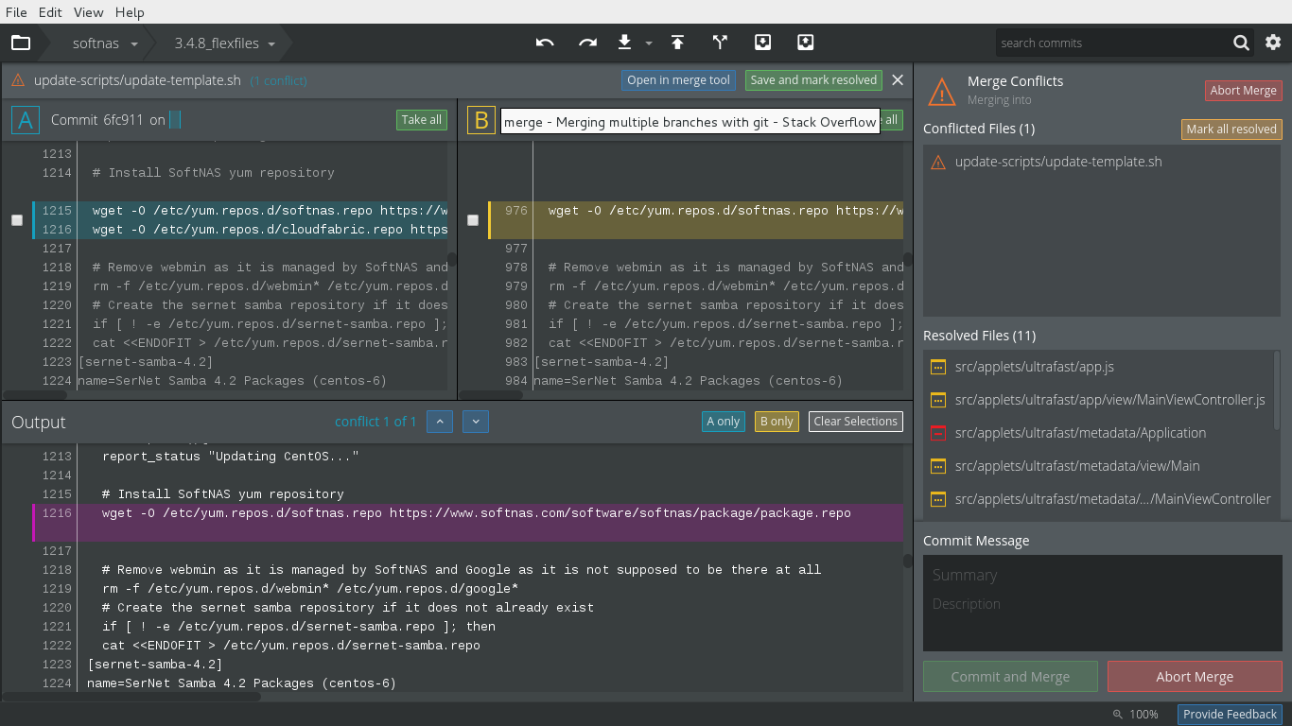Viewport: 1292px width, 726px height.
Task: Check the side B conflict hunk checkbox
Action: 473,220
